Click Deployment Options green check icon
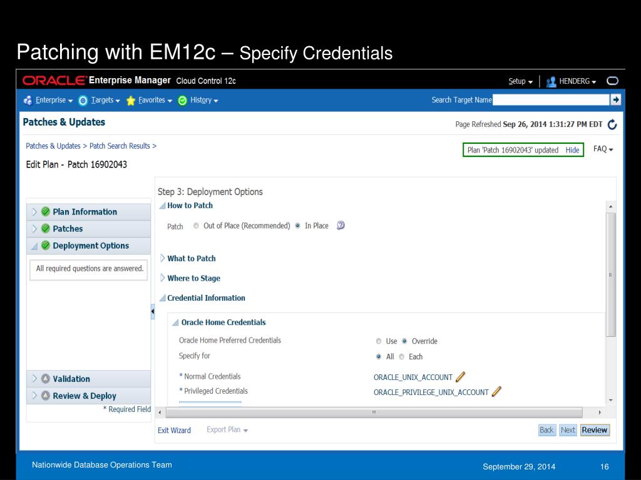641x480 pixels. coord(46,245)
